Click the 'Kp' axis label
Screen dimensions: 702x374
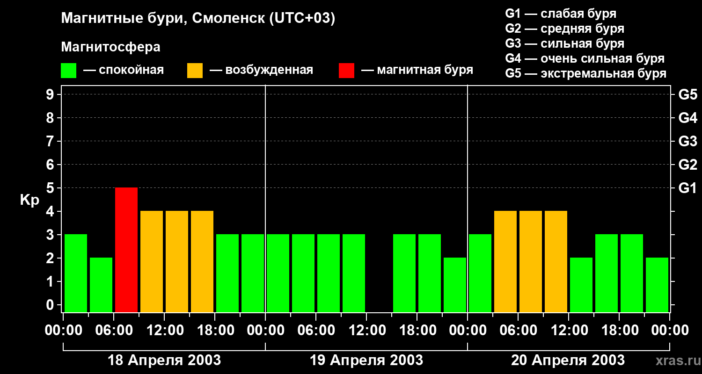29,201
